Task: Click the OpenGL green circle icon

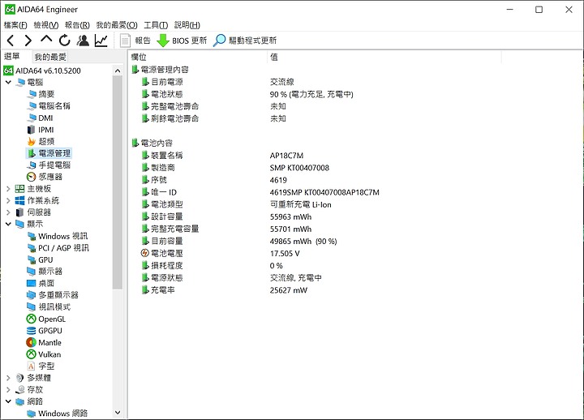Action: coord(32,319)
